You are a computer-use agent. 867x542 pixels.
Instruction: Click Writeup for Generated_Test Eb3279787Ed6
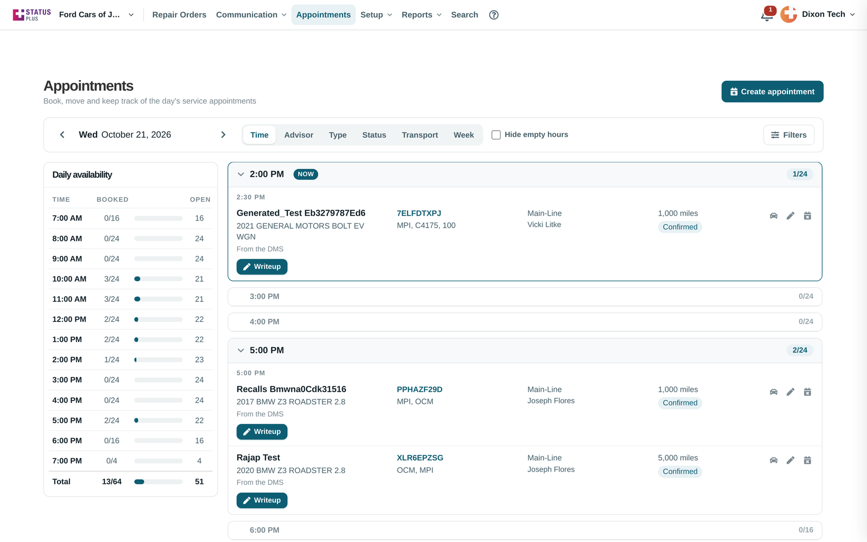(x=262, y=267)
